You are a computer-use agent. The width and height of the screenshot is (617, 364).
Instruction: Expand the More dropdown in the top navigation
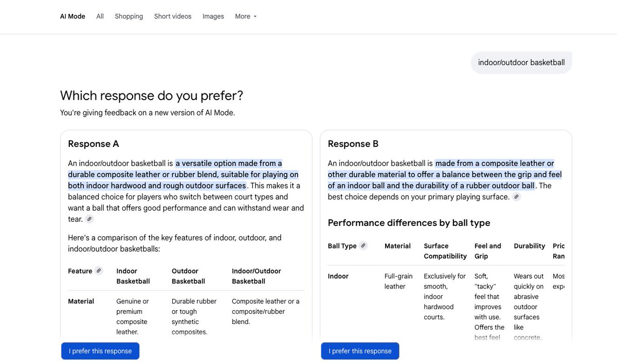click(246, 16)
